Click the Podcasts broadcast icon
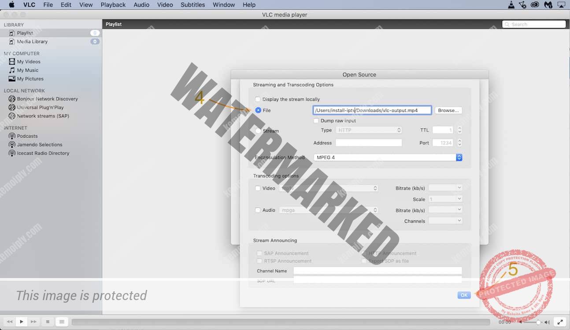Image resolution: width=570 pixels, height=330 pixels. (x=12, y=136)
